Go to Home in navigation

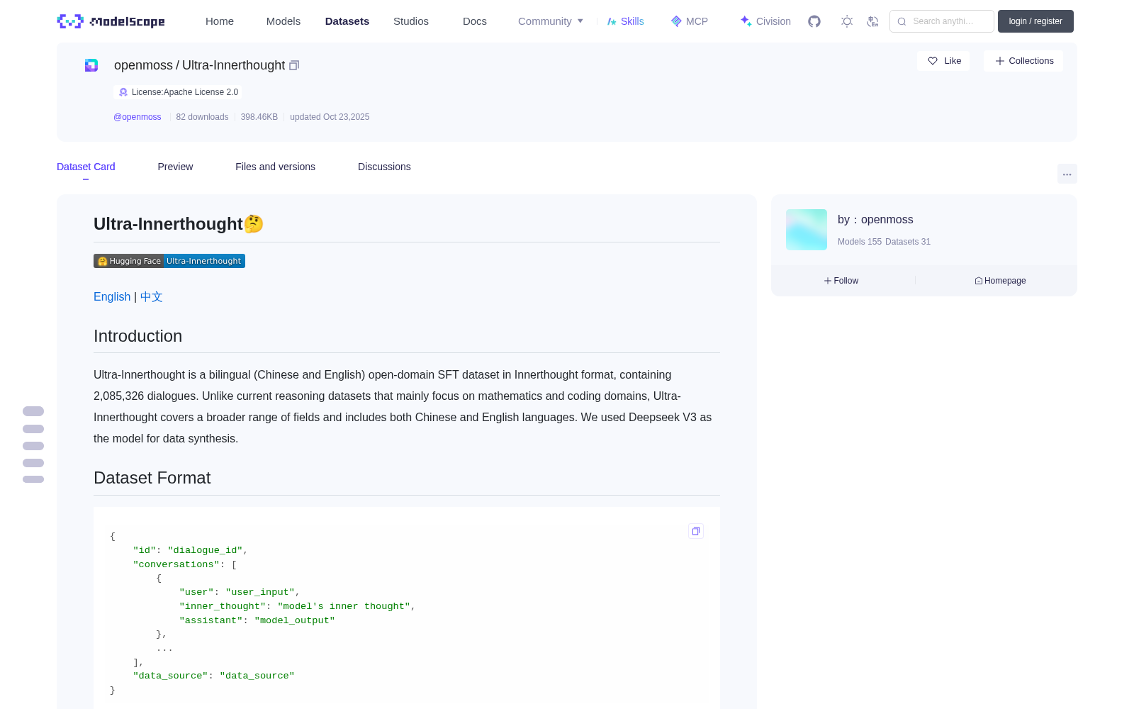click(220, 21)
